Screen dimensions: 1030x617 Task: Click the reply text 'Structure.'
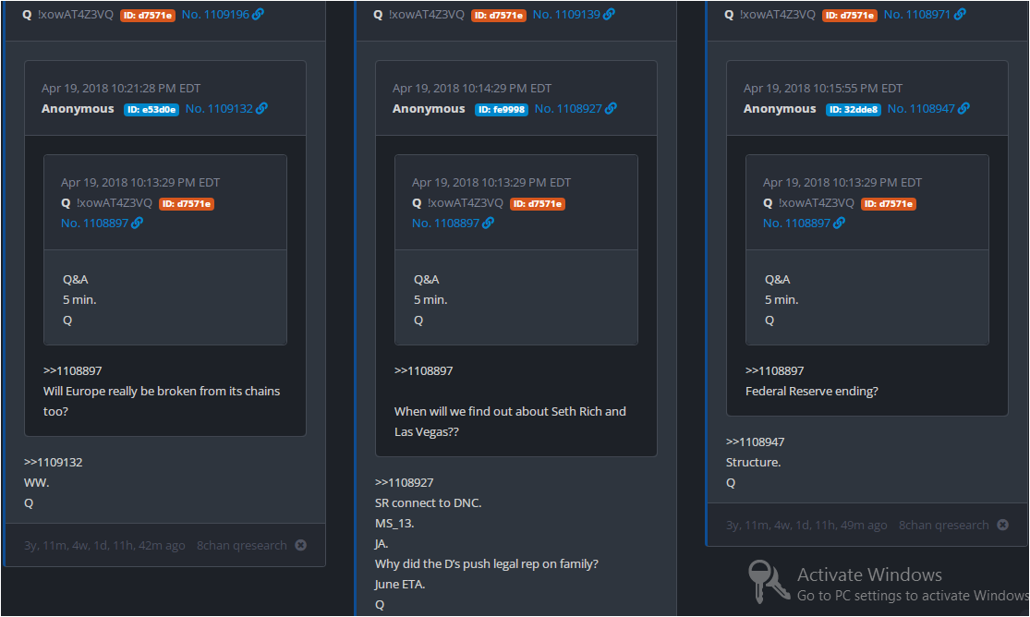tap(754, 462)
